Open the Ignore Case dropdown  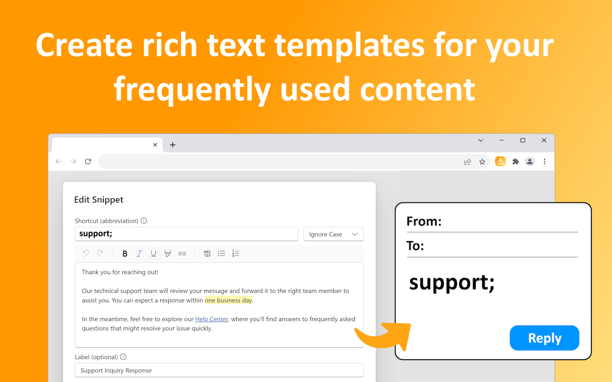click(x=334, y=234)
